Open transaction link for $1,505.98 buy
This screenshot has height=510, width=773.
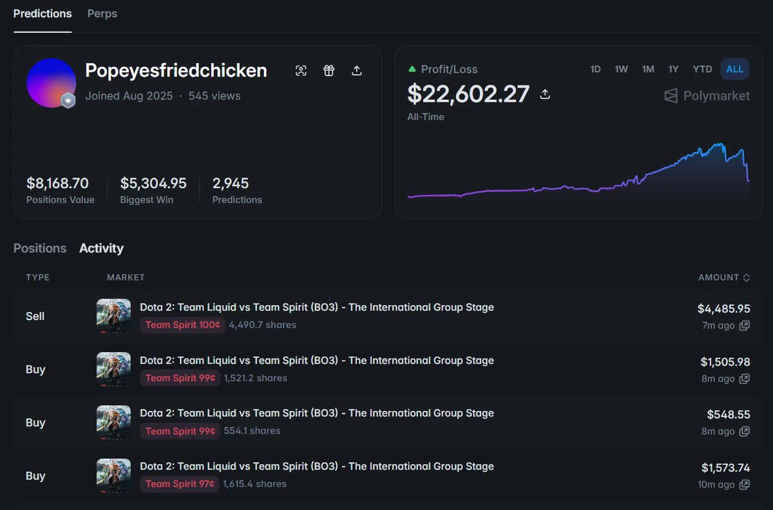pyautogui.click(x=744, y=379)
